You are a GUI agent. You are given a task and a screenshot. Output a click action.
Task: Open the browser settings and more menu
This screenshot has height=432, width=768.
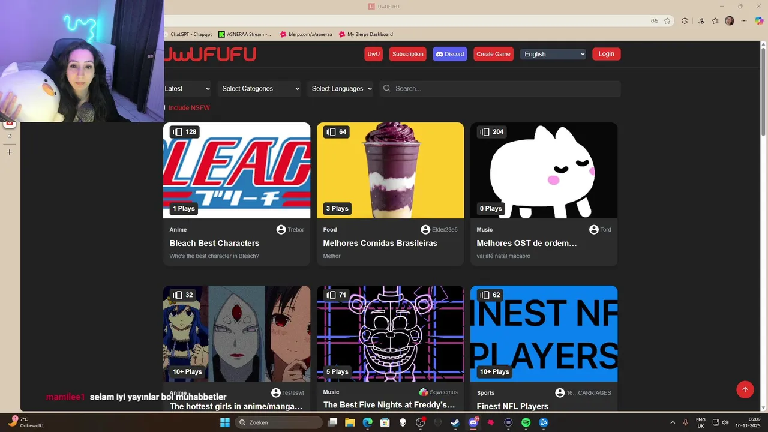744,20
